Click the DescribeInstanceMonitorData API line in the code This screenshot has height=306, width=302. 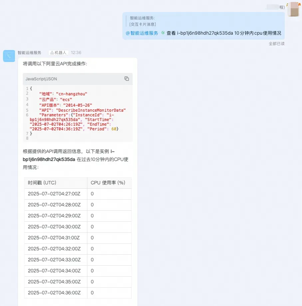(x=83, y=110)
